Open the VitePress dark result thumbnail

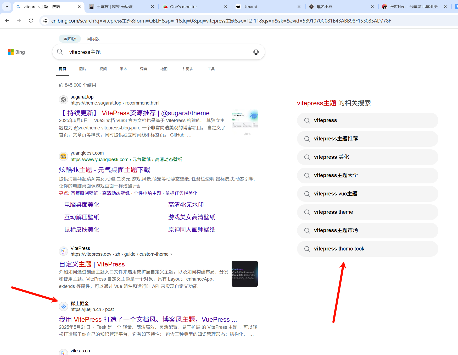point(245,274)
